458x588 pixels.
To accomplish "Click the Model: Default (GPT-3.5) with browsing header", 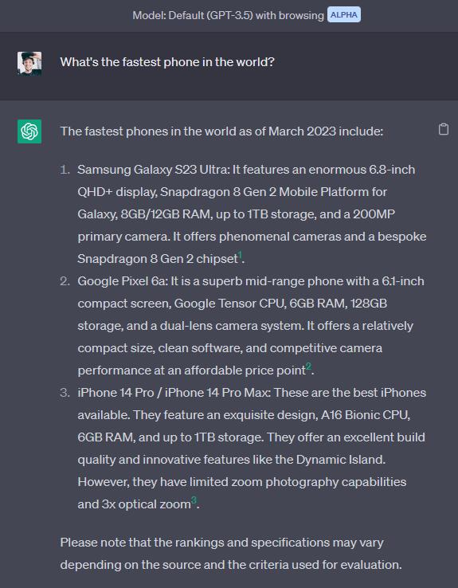I will point(229,15).
